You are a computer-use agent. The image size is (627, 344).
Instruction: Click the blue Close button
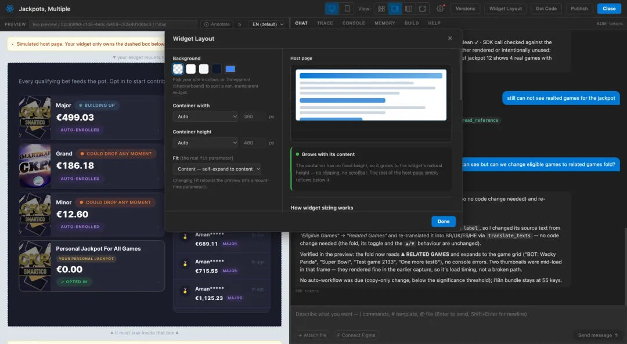tap(609, 8)
